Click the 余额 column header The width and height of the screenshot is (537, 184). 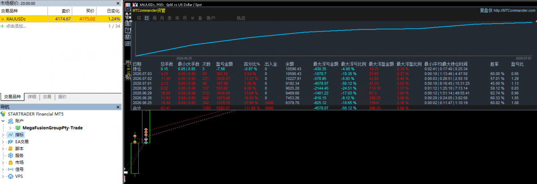point(290,64)
